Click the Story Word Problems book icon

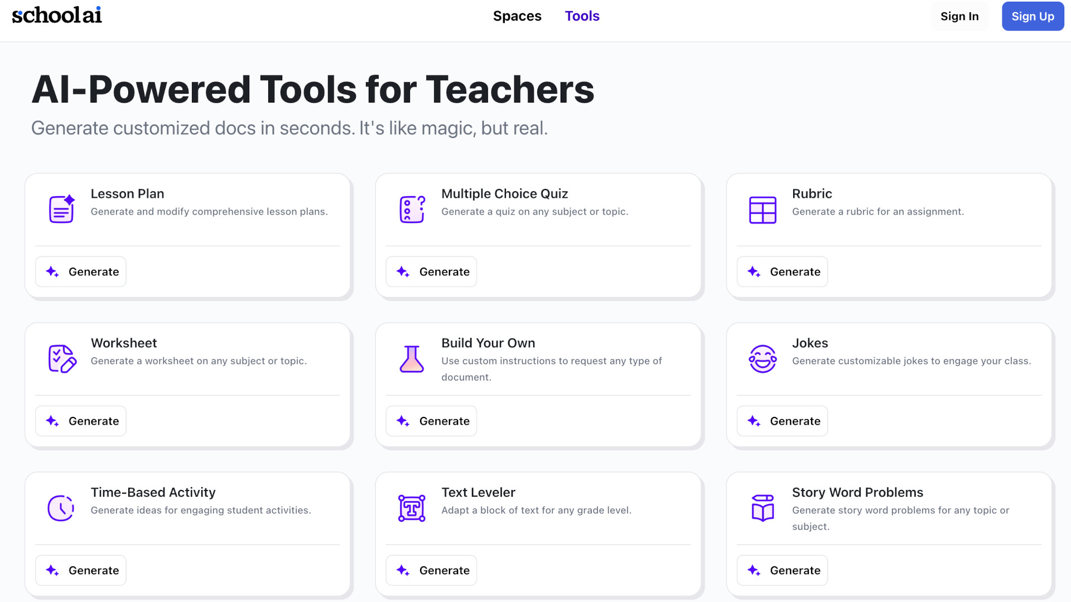pos(763,508)
